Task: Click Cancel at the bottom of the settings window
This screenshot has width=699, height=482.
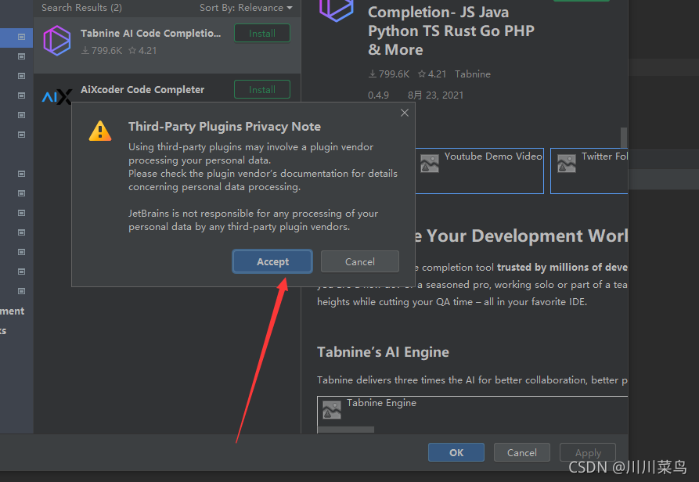Action: click(x=521, y=452)
